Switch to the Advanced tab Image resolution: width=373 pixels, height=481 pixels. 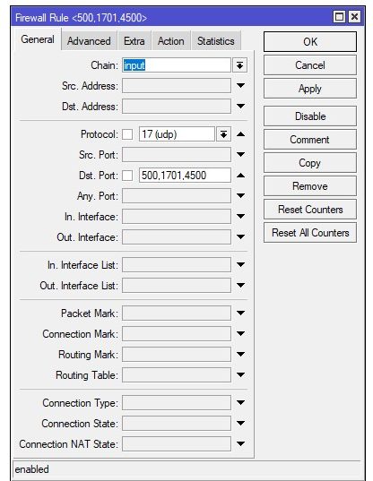pyautogui.click(x=89, y=41)
